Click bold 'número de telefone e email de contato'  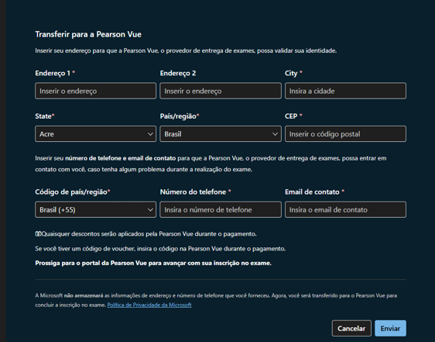tap(121, 158)
